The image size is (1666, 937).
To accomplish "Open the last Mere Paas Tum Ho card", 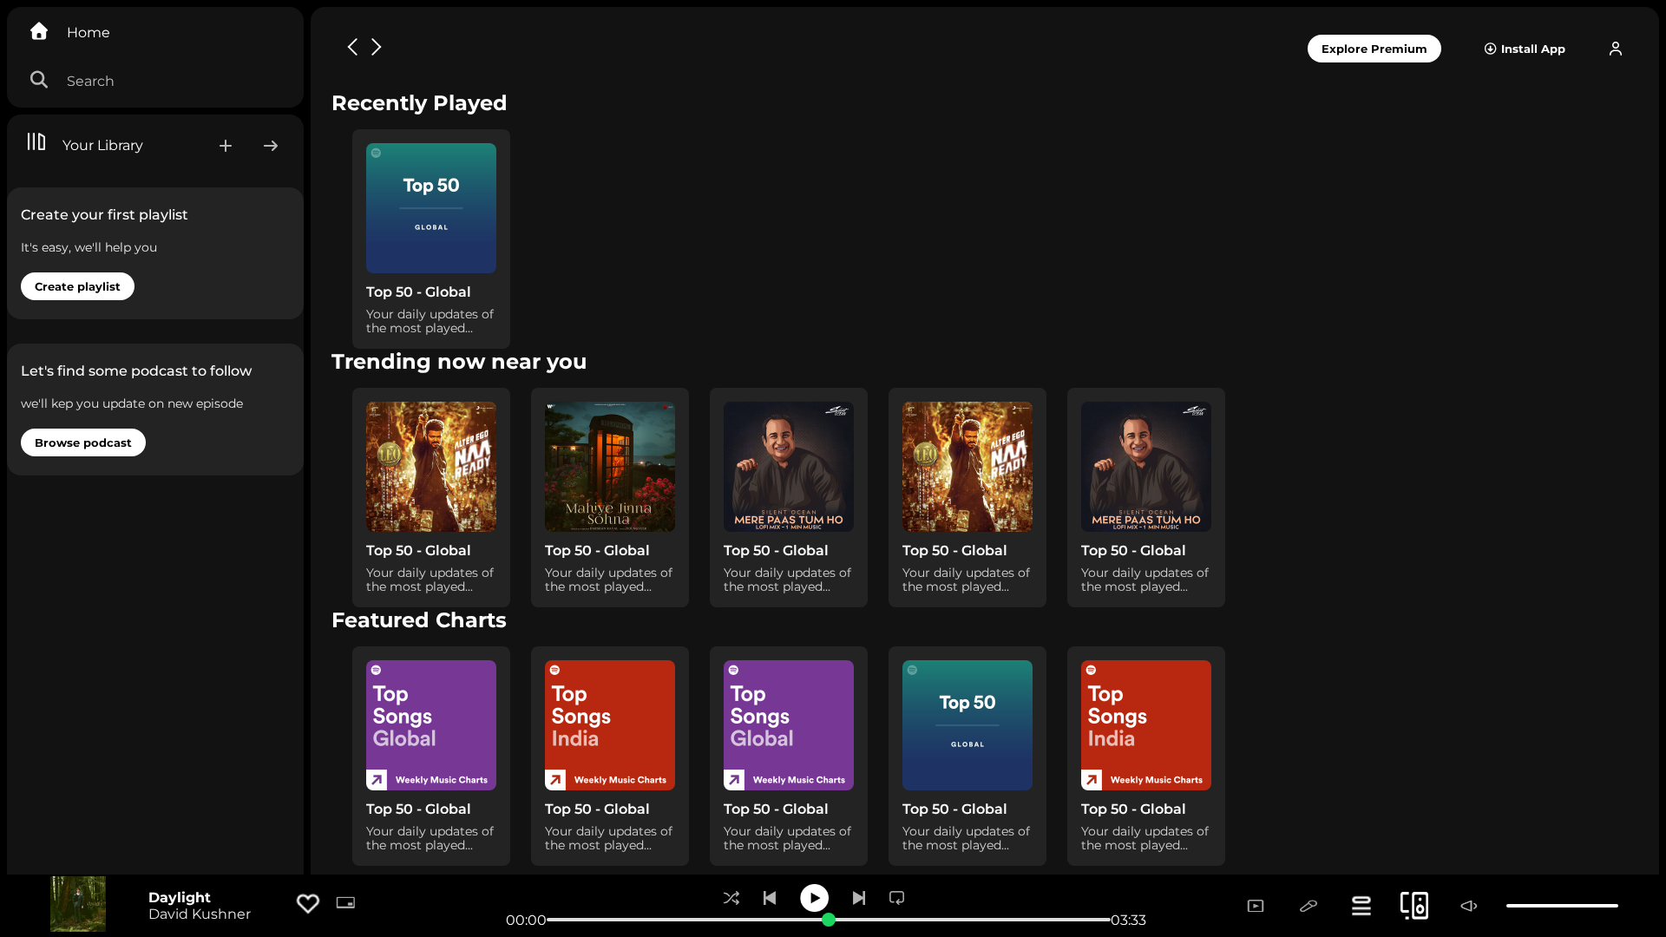I will click(1146, 497).
